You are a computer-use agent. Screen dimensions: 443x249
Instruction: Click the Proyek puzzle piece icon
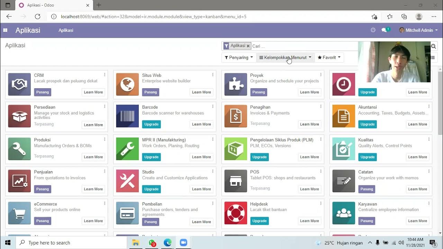(236, 84)
